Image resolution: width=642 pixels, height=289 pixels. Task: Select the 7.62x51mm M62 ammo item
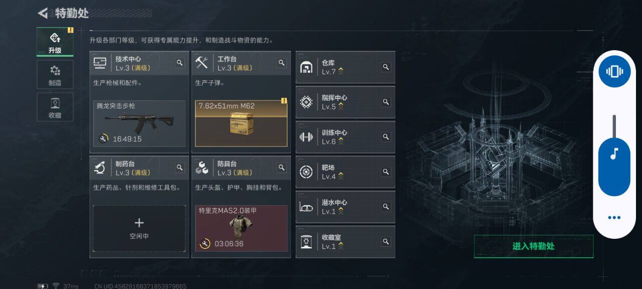tap(241, 123)
